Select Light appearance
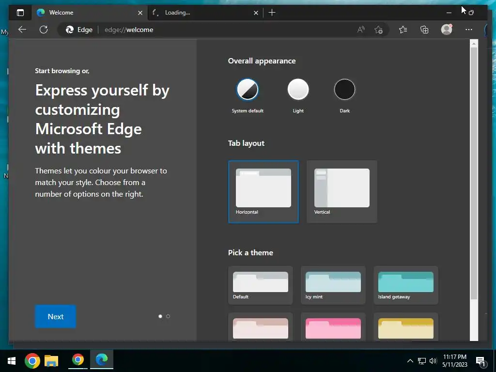This screenshot has width=496, height=372. click(x=298, y=89)
